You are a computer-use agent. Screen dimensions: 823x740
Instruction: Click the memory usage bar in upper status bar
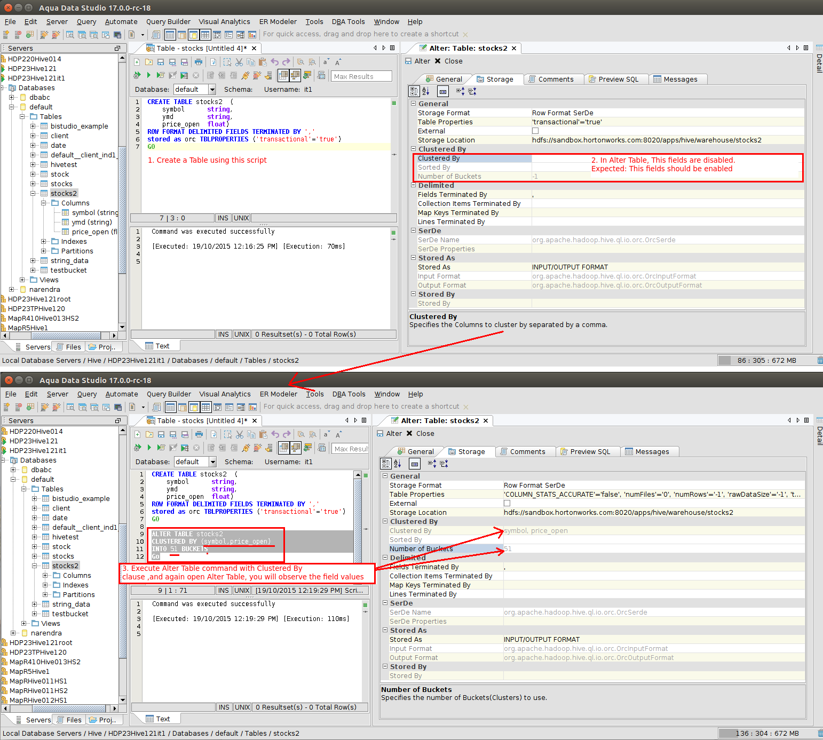click(x=766, y=360)
